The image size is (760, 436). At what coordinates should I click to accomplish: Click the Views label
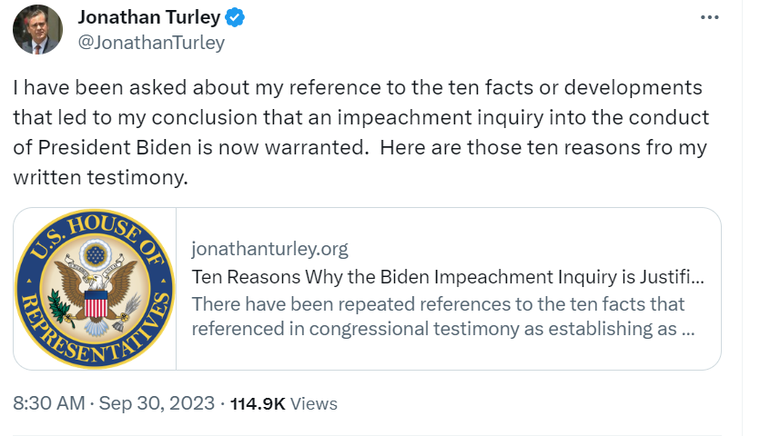pyautogui.click(x=314, y=403)
